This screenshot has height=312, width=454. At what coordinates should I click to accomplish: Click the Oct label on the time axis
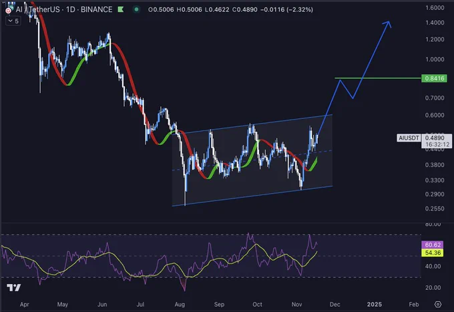coord(258,305)
